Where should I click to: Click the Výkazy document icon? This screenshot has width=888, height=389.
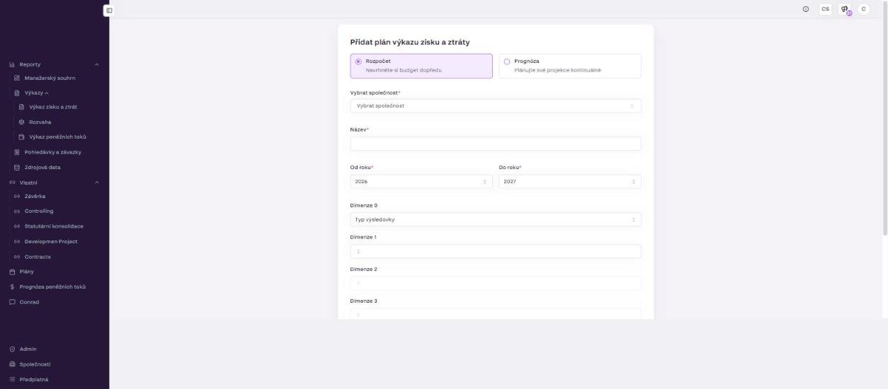(x=17, y=93)
